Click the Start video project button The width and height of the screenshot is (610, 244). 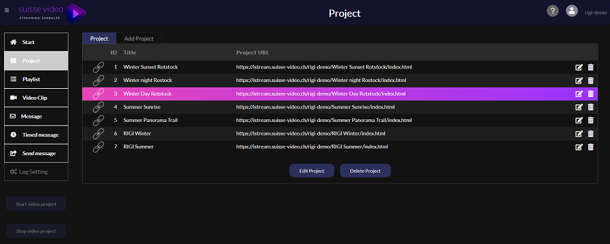pos(36,204)
